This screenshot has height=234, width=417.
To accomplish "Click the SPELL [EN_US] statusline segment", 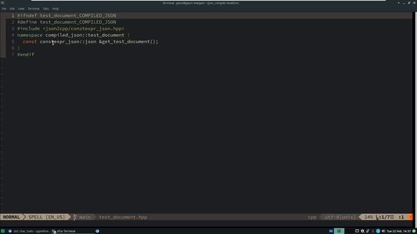I will pyautogui.click(x=46, y=217).
